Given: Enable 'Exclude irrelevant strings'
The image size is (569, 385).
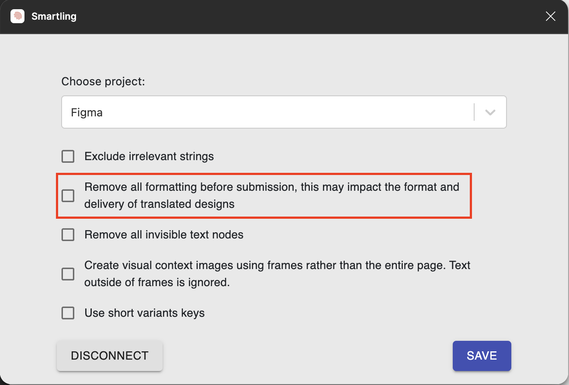Looking at the screenshot, I should point(68,156).
